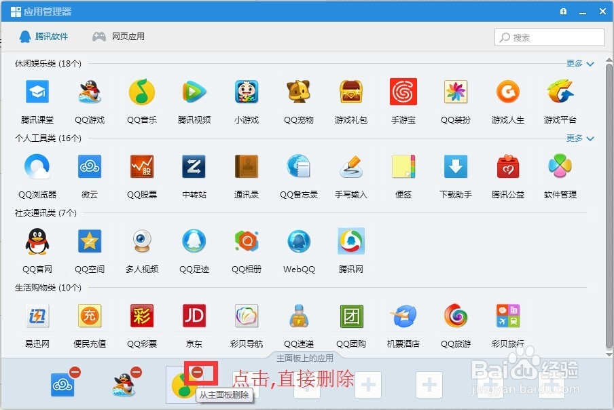Open QQ团购 app

tap(351, 316)
